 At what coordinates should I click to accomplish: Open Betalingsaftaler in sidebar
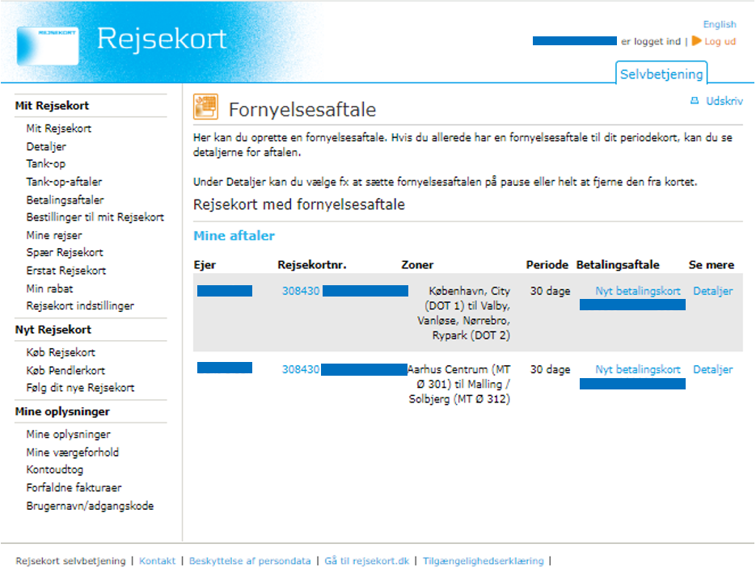tap(65, 200)
